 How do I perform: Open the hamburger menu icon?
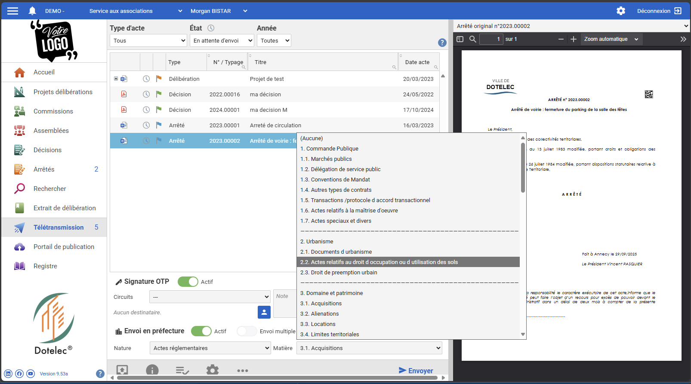(x=13, y=11)
